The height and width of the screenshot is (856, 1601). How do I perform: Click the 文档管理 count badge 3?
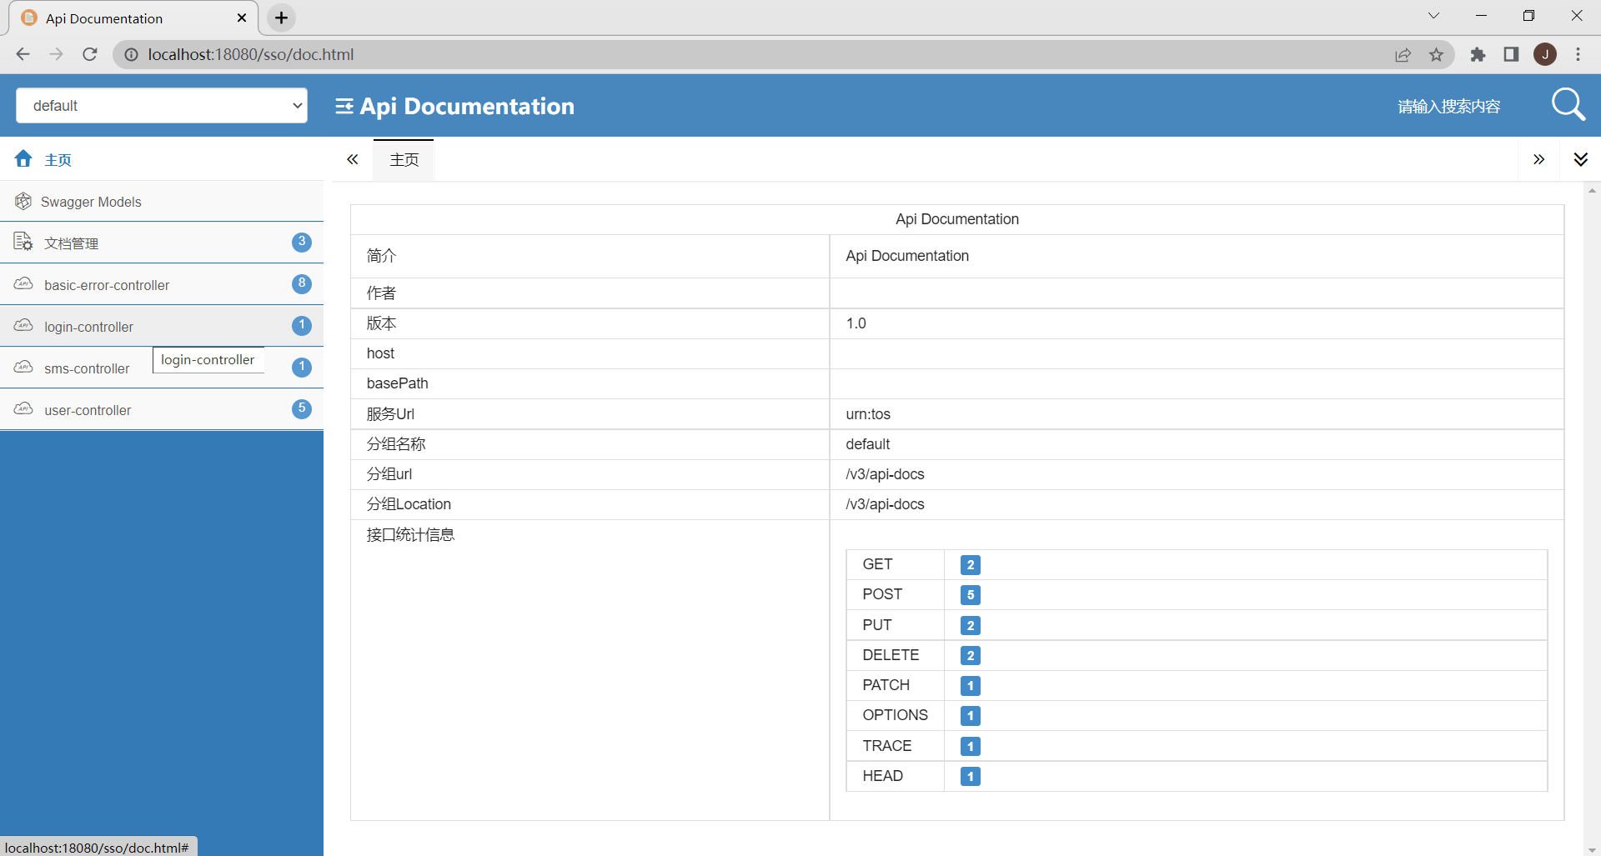point(302,242)
